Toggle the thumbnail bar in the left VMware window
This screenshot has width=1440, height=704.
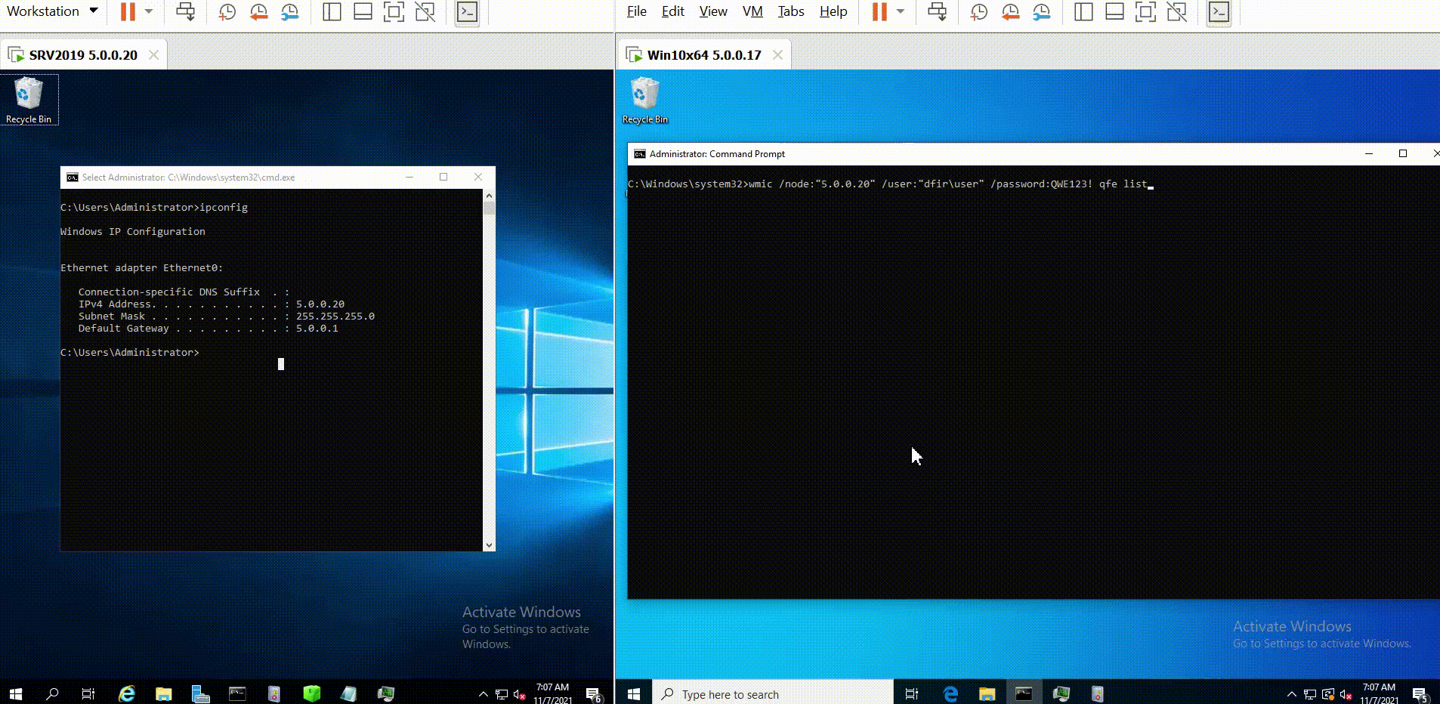pos(363,11)
